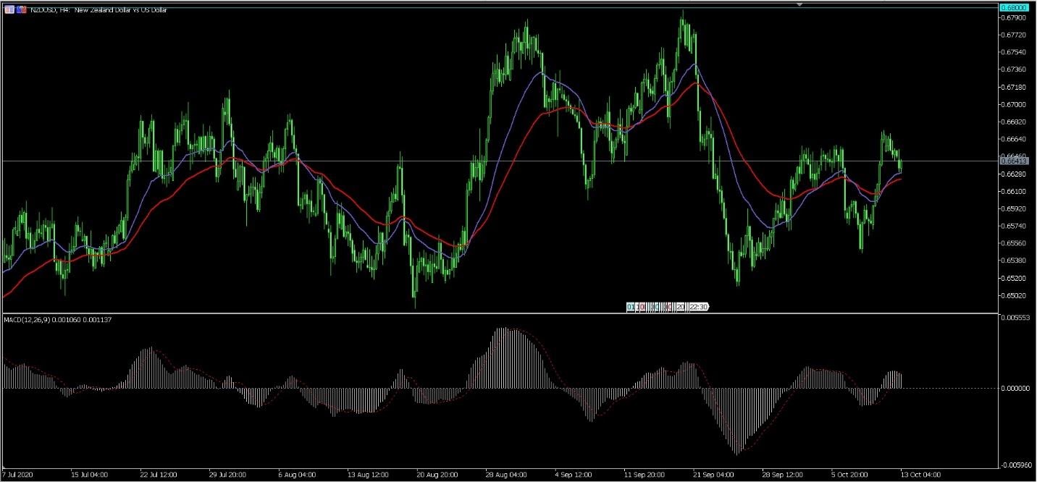Click the cyan 0.68000 price level label
Image resolution: width=1037 pixels, height=482 pixels.
(x=1013, y=7)
